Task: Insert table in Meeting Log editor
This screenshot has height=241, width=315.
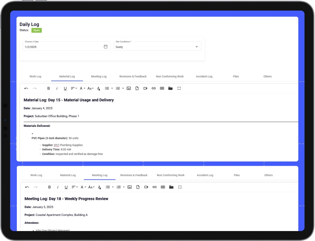Action: pos(163,187)
